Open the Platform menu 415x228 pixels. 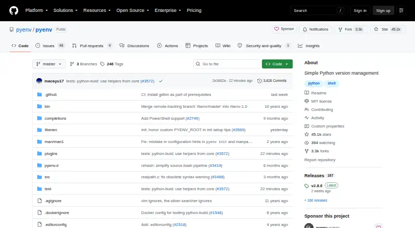[36, 10]
